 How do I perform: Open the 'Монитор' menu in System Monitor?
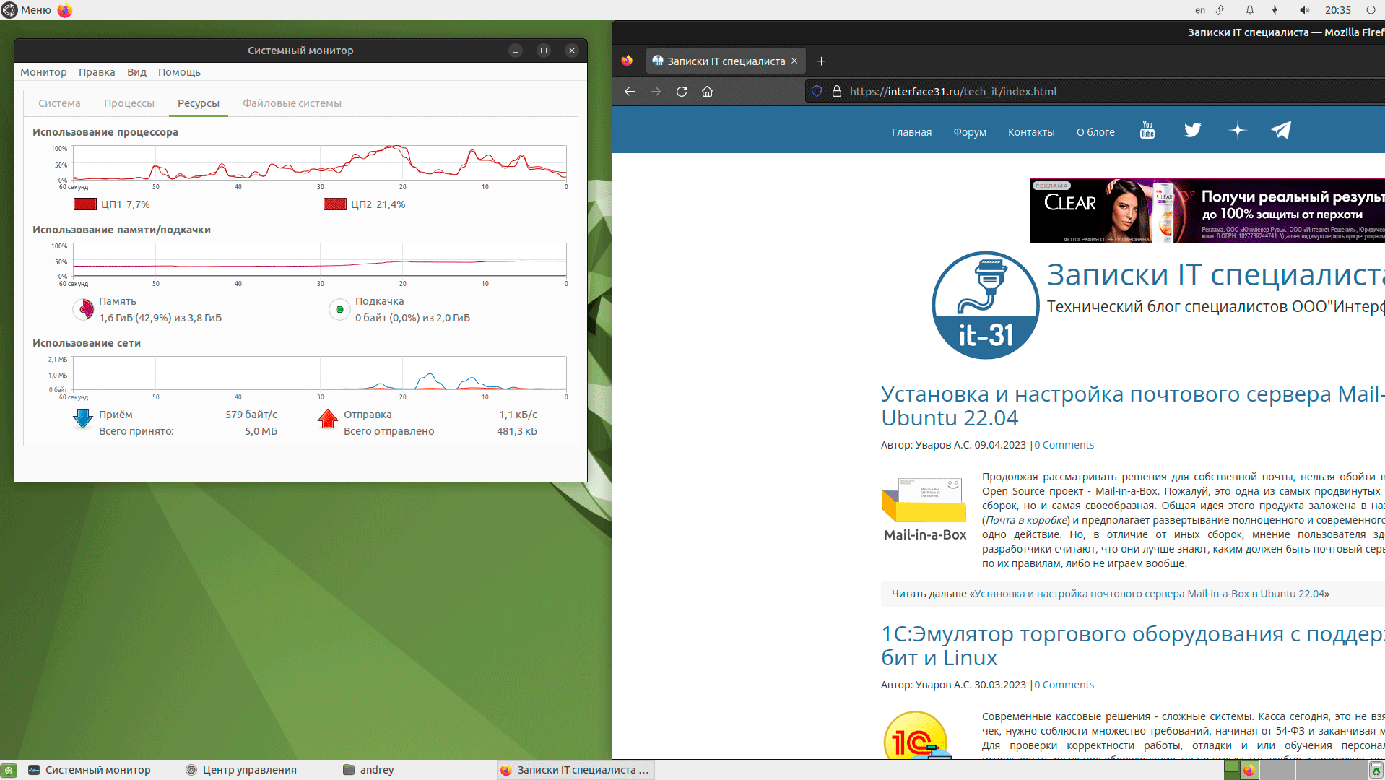tap(43, 72)
